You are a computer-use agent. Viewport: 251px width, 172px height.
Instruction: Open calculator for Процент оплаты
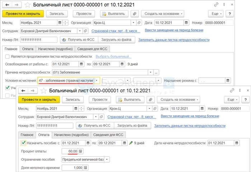click(81, 151)
